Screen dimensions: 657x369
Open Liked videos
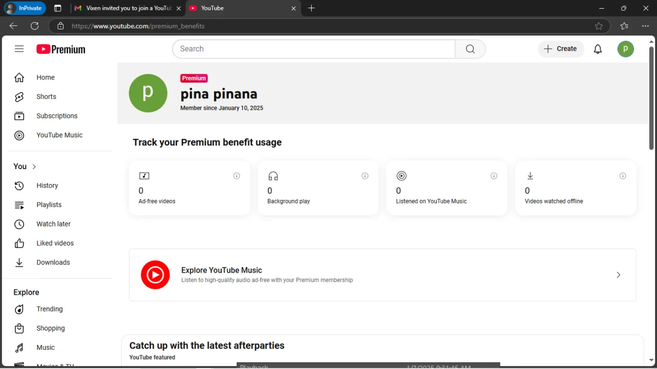point(60,243)
